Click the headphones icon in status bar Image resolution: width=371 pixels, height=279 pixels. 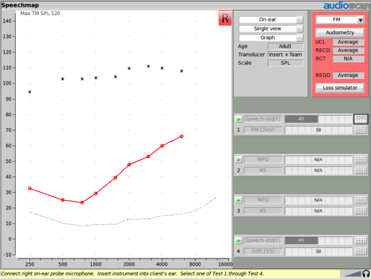click(366, 274)
